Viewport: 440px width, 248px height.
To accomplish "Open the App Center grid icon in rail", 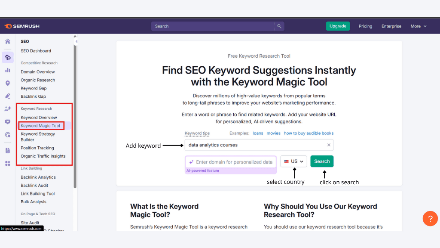I will [x=8, y=163].
